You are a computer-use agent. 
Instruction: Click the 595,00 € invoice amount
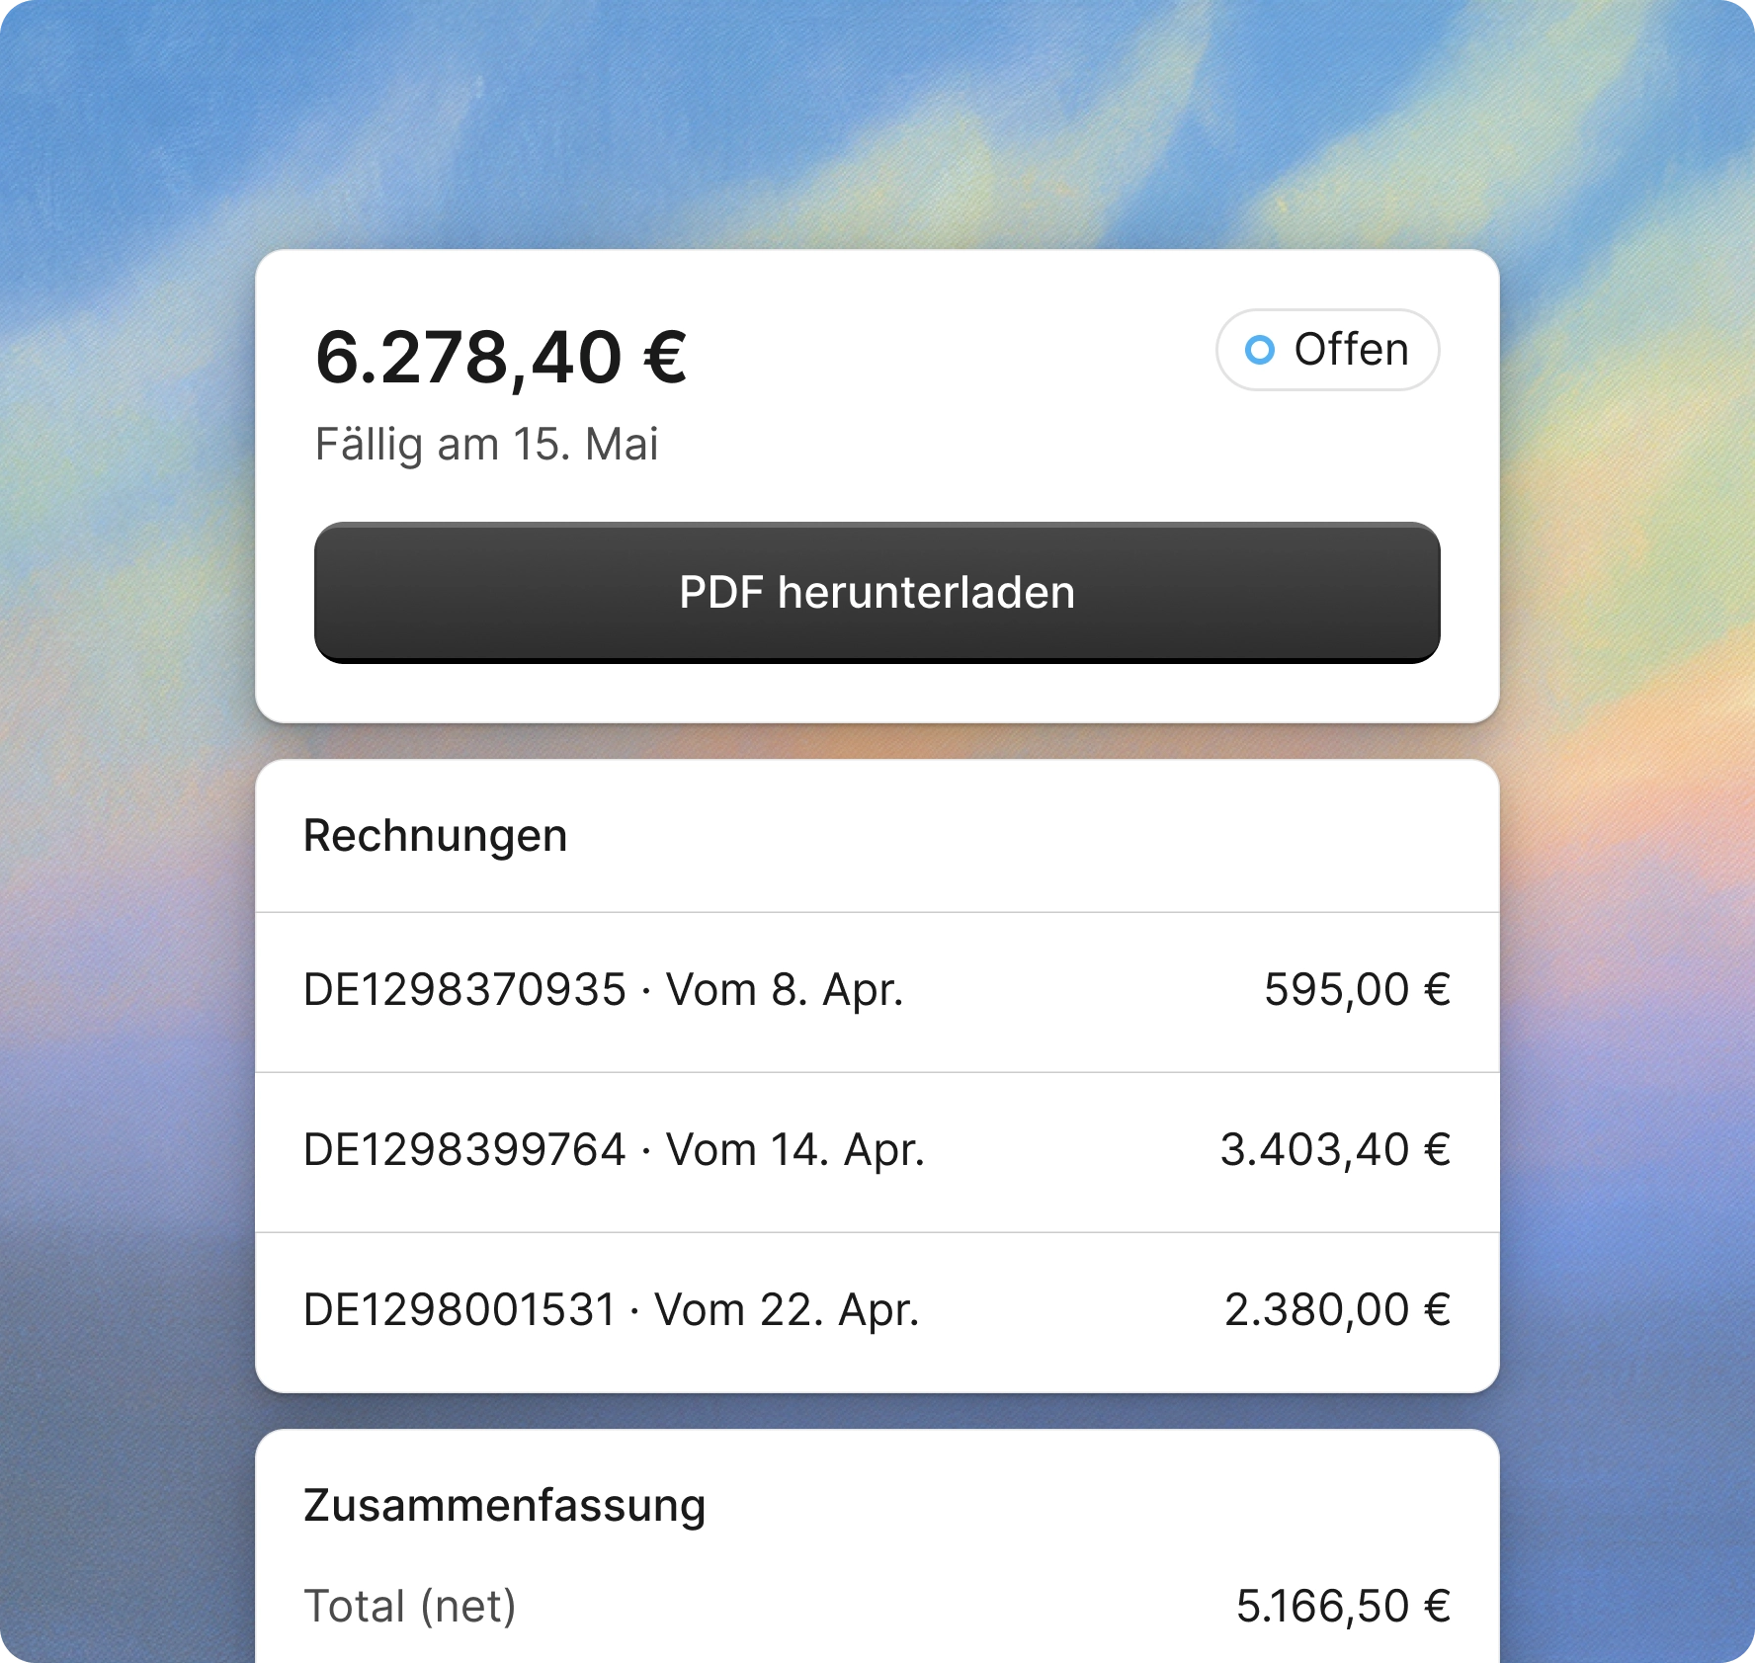(1357, 988)
